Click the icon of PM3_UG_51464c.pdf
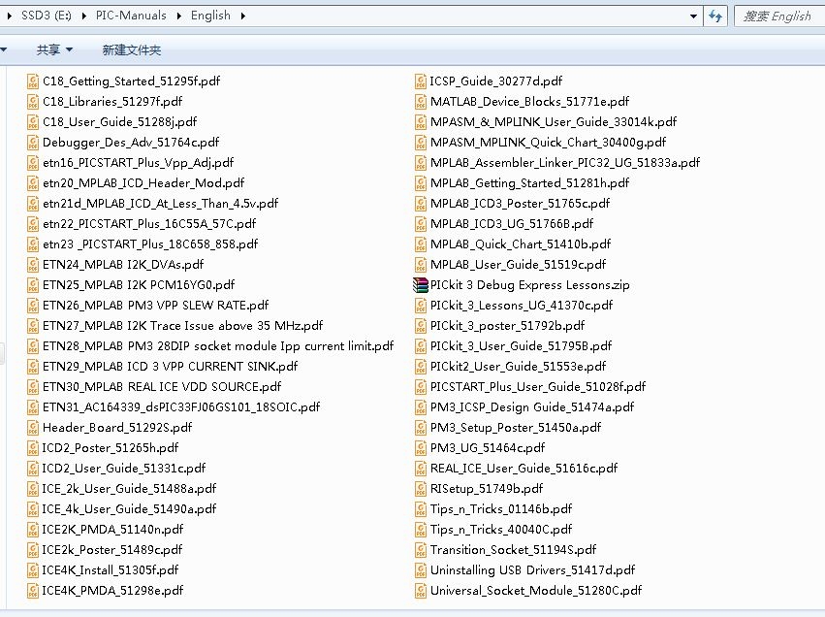825x617 pixels. click(x=421, y=448)
